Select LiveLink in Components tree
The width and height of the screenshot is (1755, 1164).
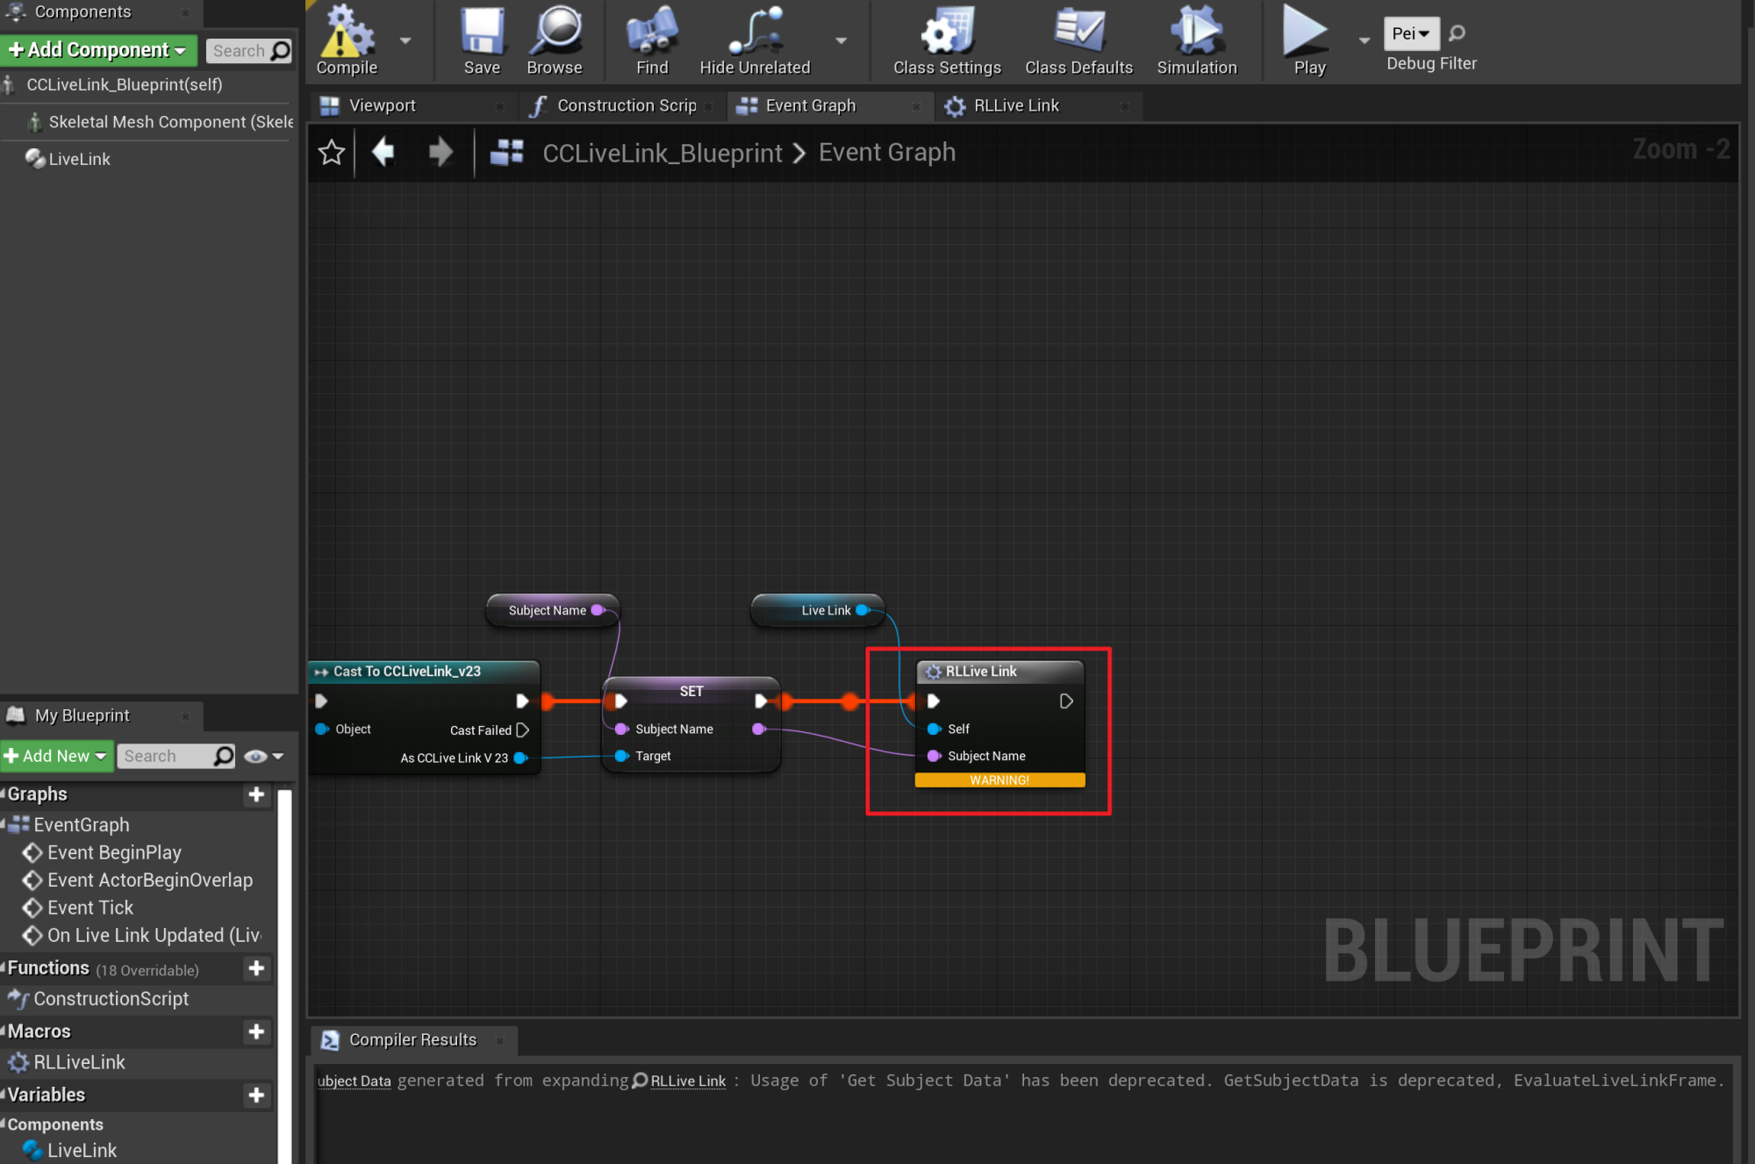click(79, 159)
